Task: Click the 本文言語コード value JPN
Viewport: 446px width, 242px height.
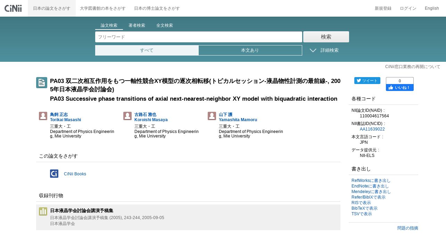Action: [x=364, y=142]
